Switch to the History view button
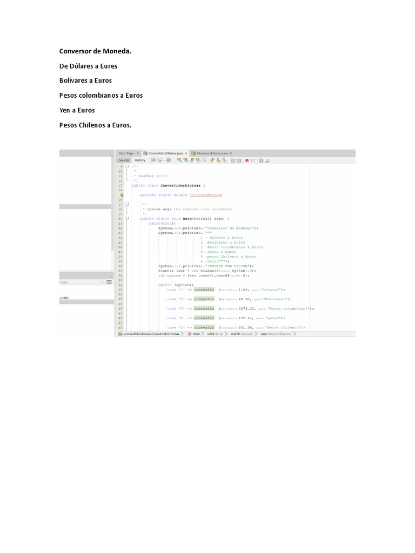Image resolution: width=415 pixels, height=553 pixels. [140, 160]
